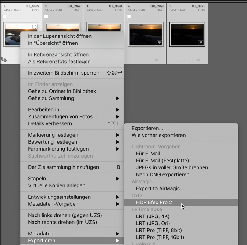Expand Gehe zu Sammlung submenu
The width and height of the screenshot is (247, 245).
tap(72, 98)
